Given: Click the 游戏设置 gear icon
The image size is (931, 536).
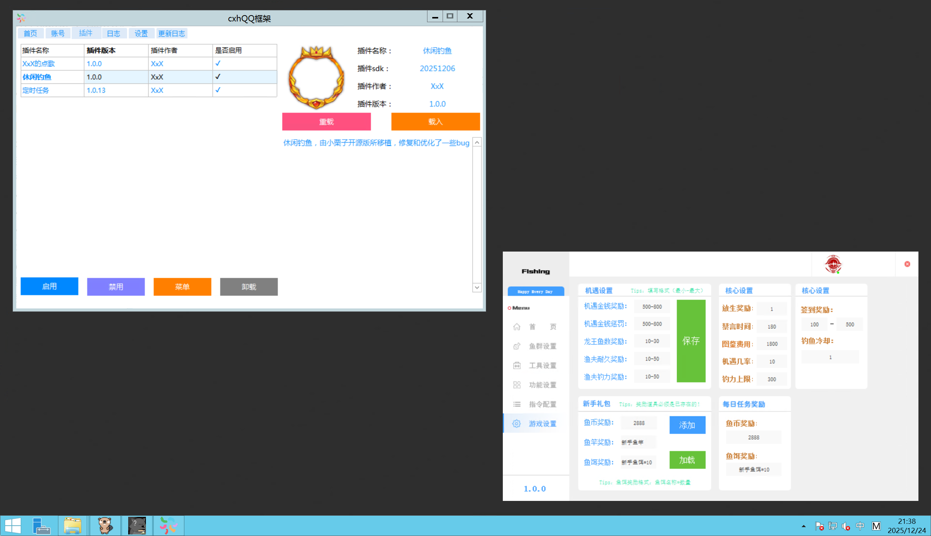Looking at the screenshot, I should [516, 424].
